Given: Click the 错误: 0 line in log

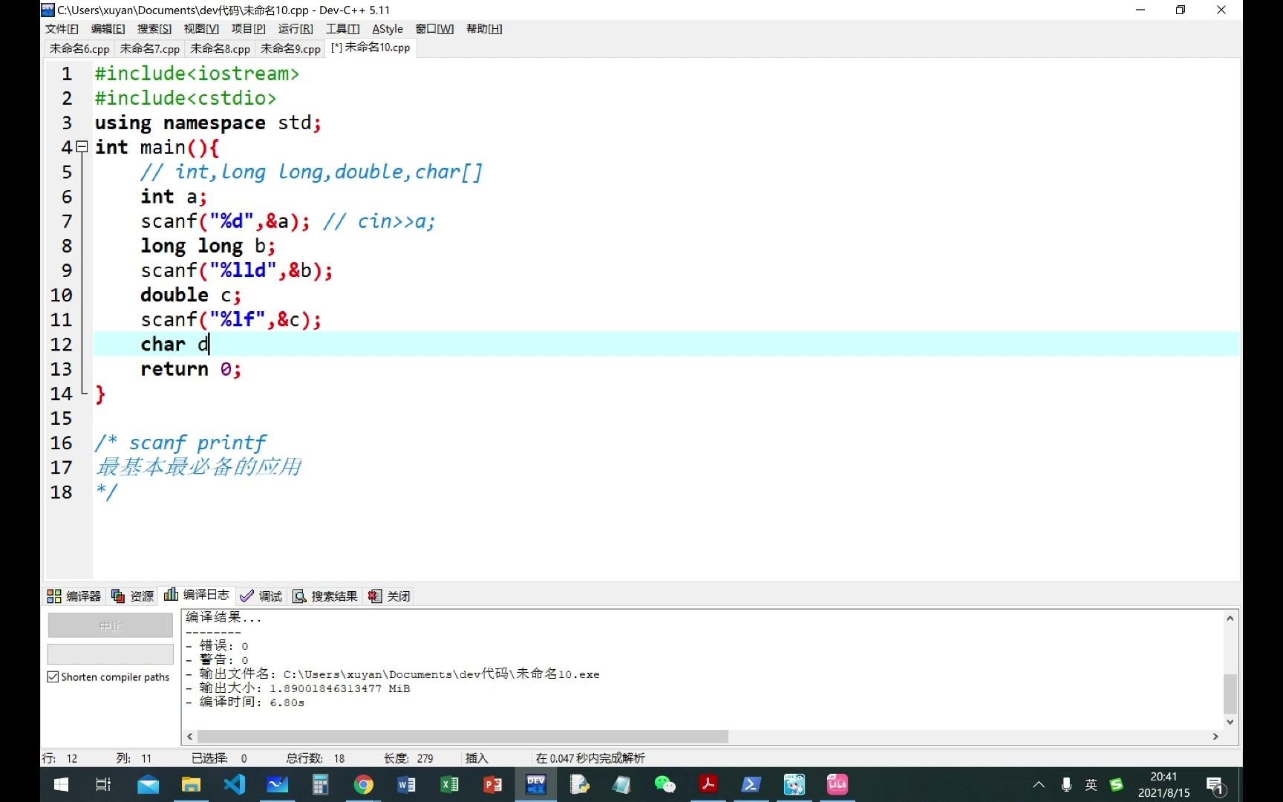Looking at the screenshot, I should pyautogui.click(x=217, y=645).
